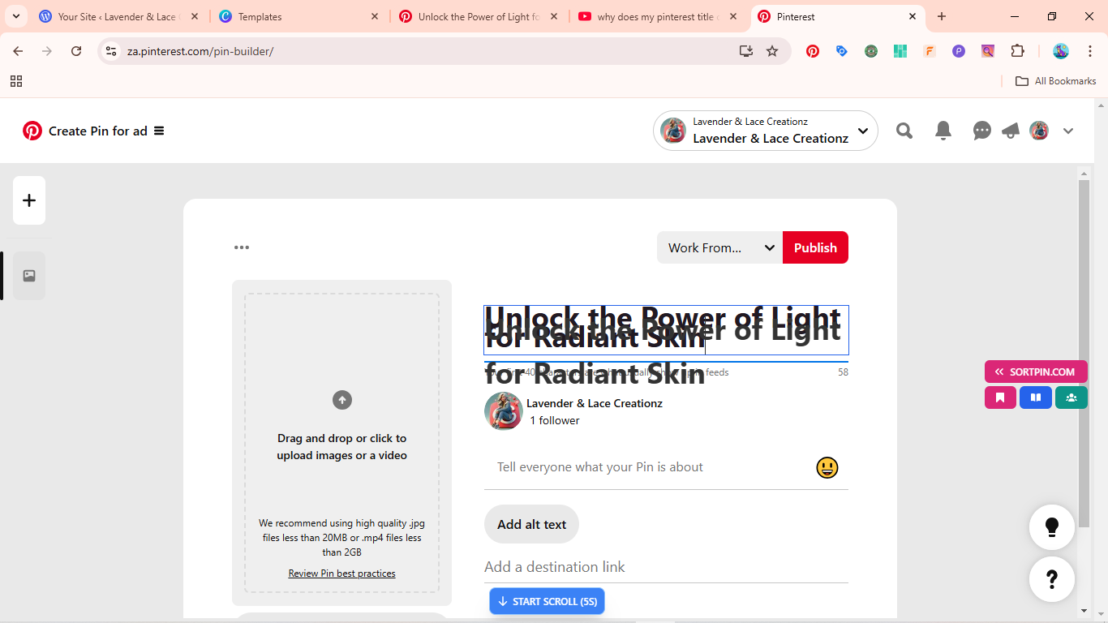Click the Tell everyone what your Pin is about field
The height and width of the screenshot is (623, 1108).
coord(649,467)
